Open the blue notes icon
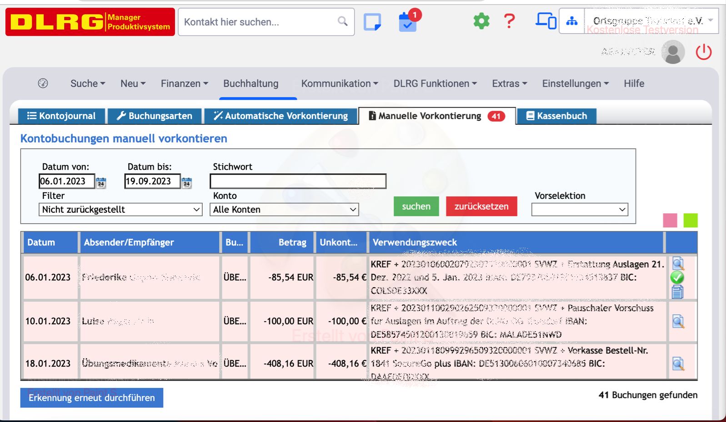 click(372, 22)
